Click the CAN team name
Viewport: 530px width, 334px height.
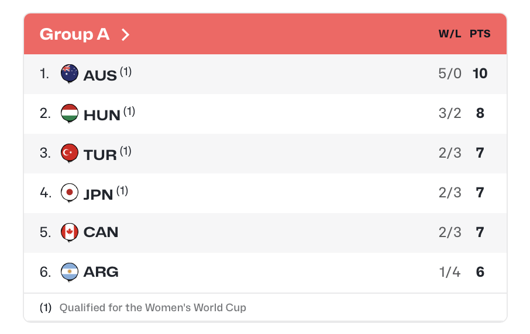101,232
